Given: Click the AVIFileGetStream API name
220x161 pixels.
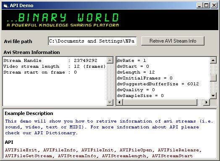Looking at the screenshot, I should (29, 156).
